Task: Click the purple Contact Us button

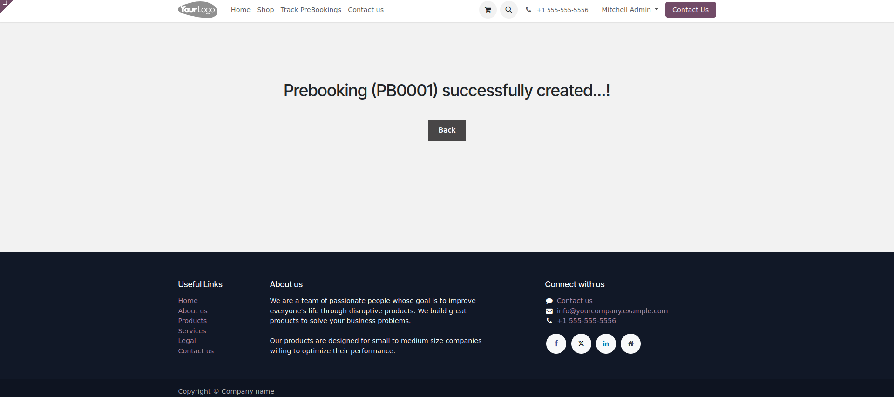Action: click(690, 10)
